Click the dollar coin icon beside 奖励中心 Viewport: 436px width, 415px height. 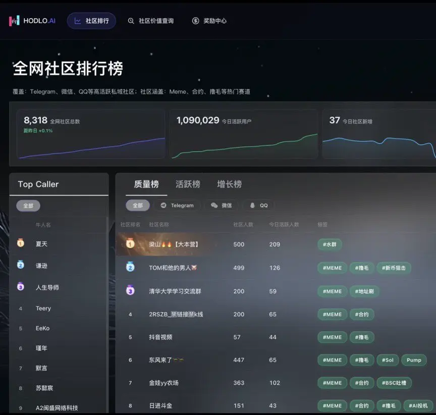click(195, 21)
